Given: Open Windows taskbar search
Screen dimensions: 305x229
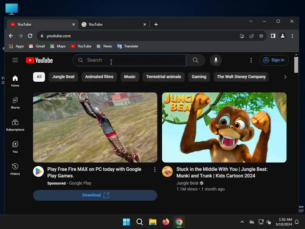Looking at the screenshot, I should 139,222.
